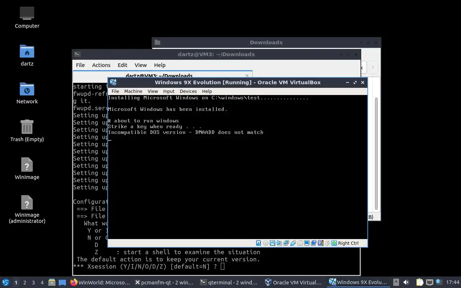Switch to virtual desktop 2
The width and height of the screenshot is (461, 288).
point(24,283)
